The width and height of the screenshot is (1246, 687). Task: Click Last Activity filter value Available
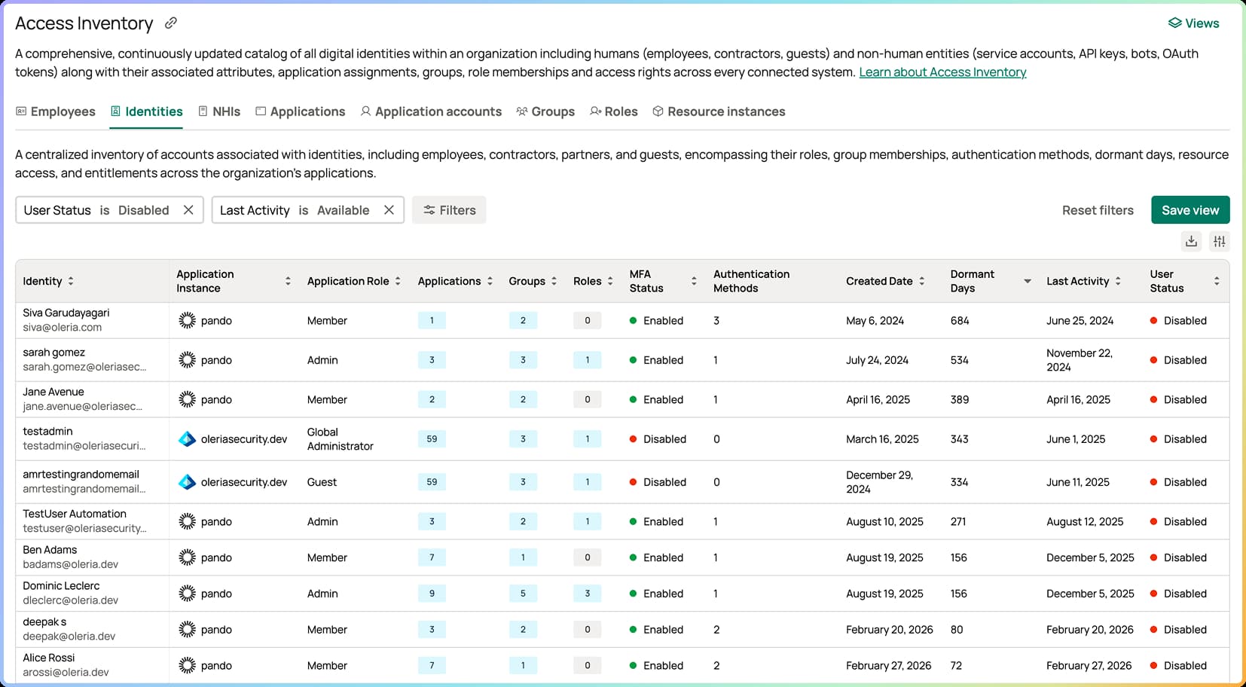click(x=343, y=210)
